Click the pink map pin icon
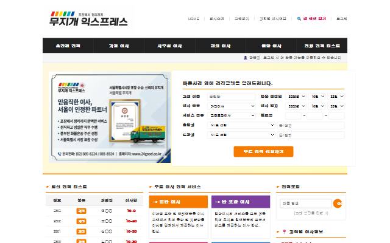Viewport: 390px width, 243px height. coord(285,232)
